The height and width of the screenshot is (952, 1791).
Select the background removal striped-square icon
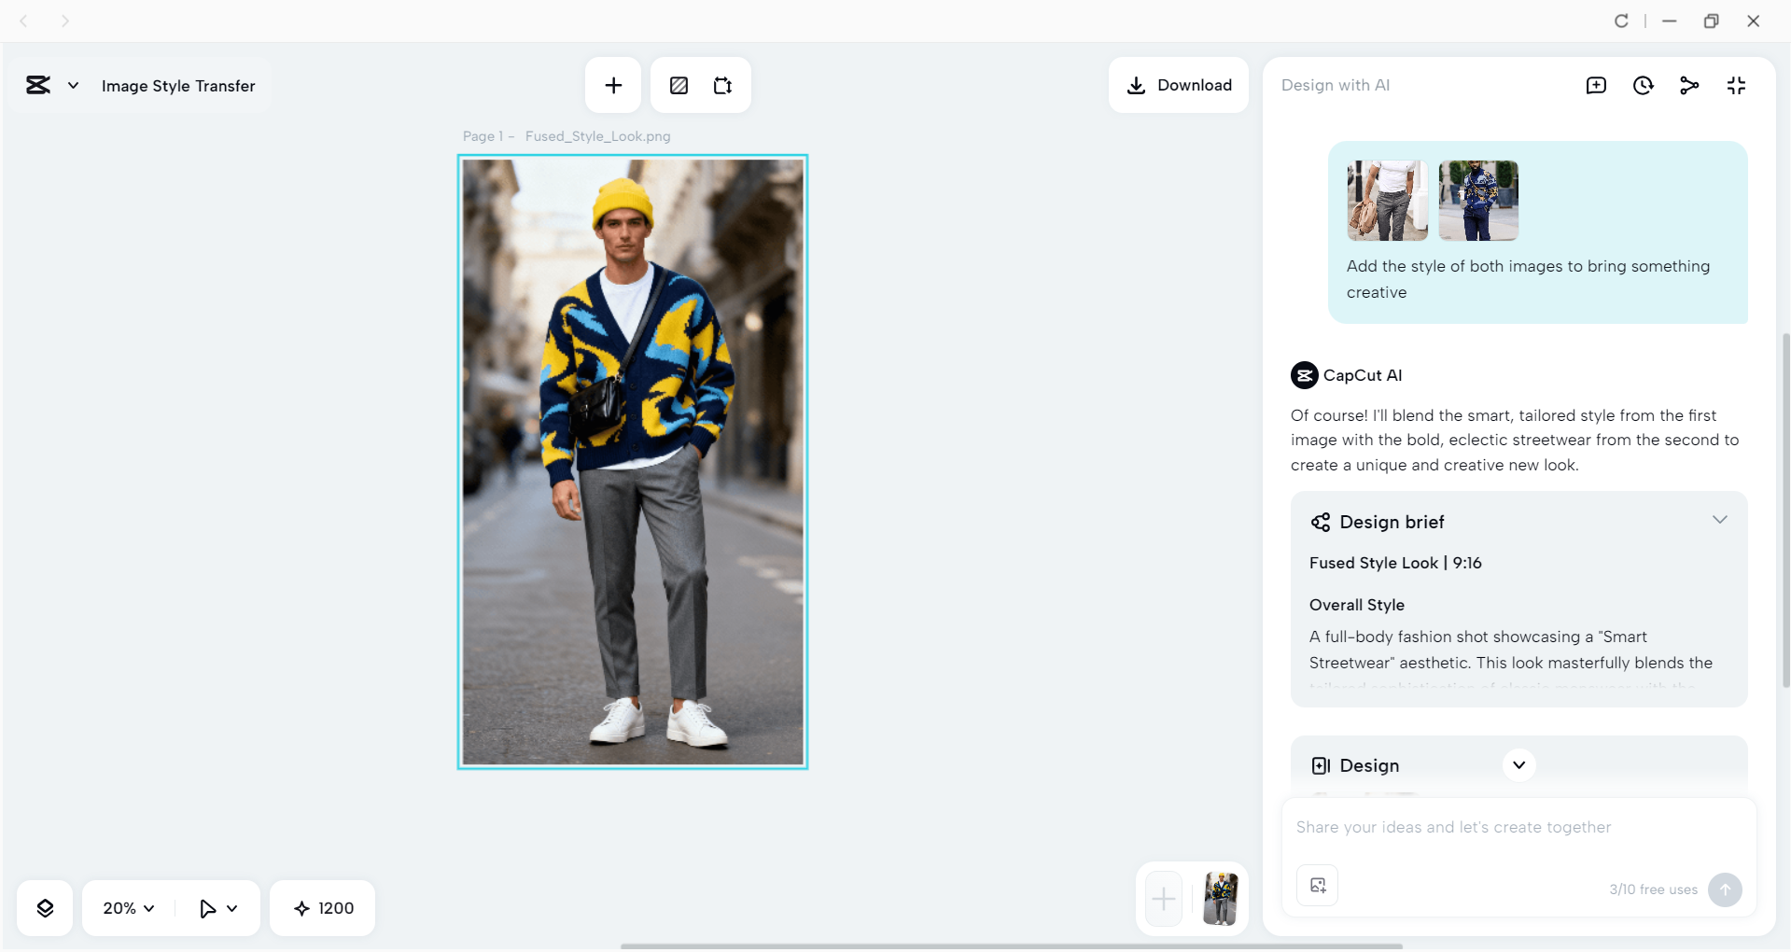coord(679,86)
